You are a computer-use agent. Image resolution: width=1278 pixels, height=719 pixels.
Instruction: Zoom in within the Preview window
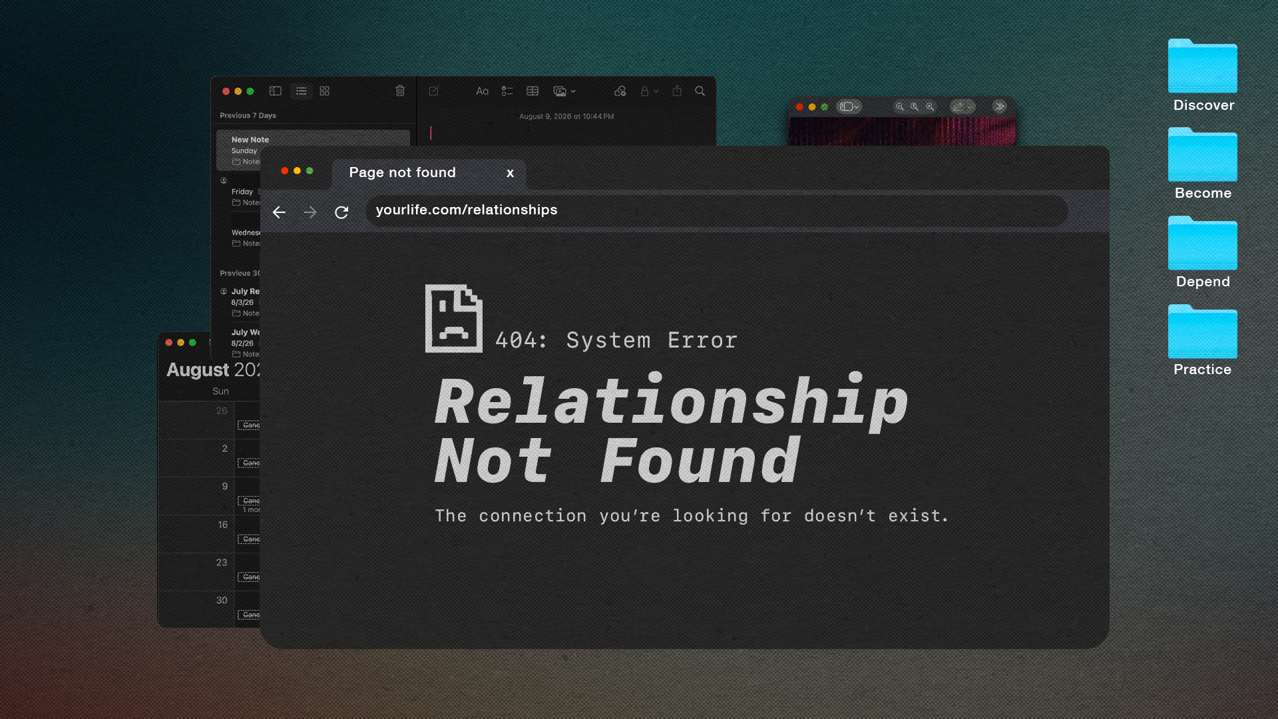[x=931, y=107]
